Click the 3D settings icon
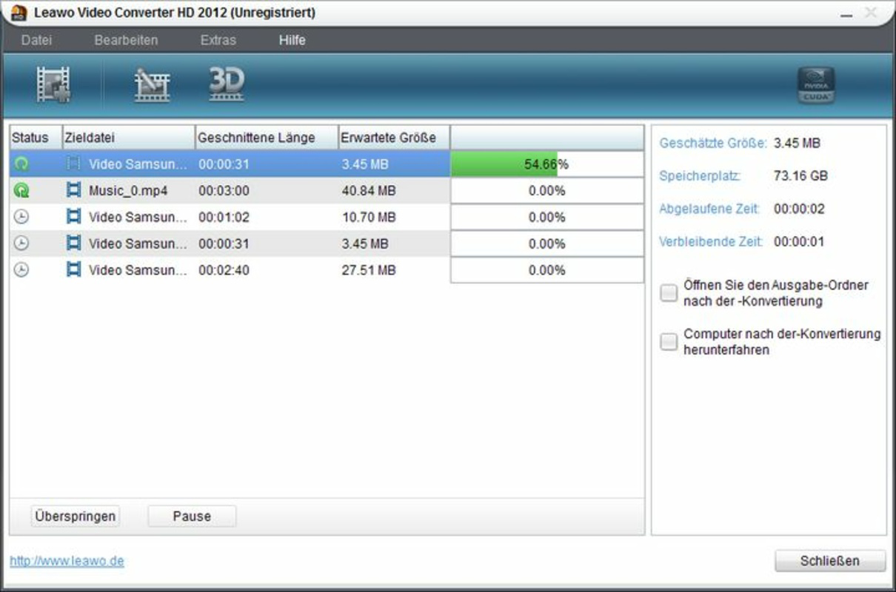This screenshot has width=896, height=592. pos(226,84)
